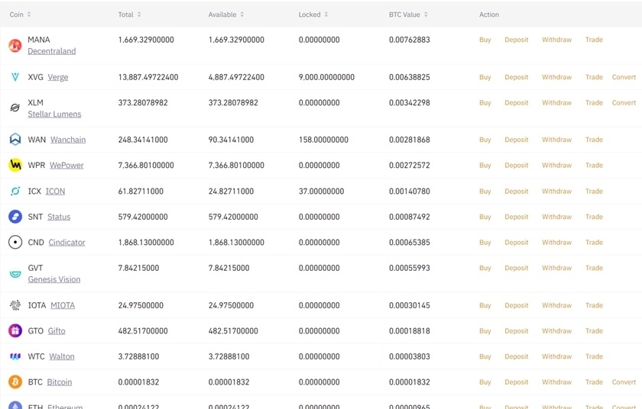This screenshot has width=642, height=409.
Task: Click the SNT Status coin icon
Action: 15,217
